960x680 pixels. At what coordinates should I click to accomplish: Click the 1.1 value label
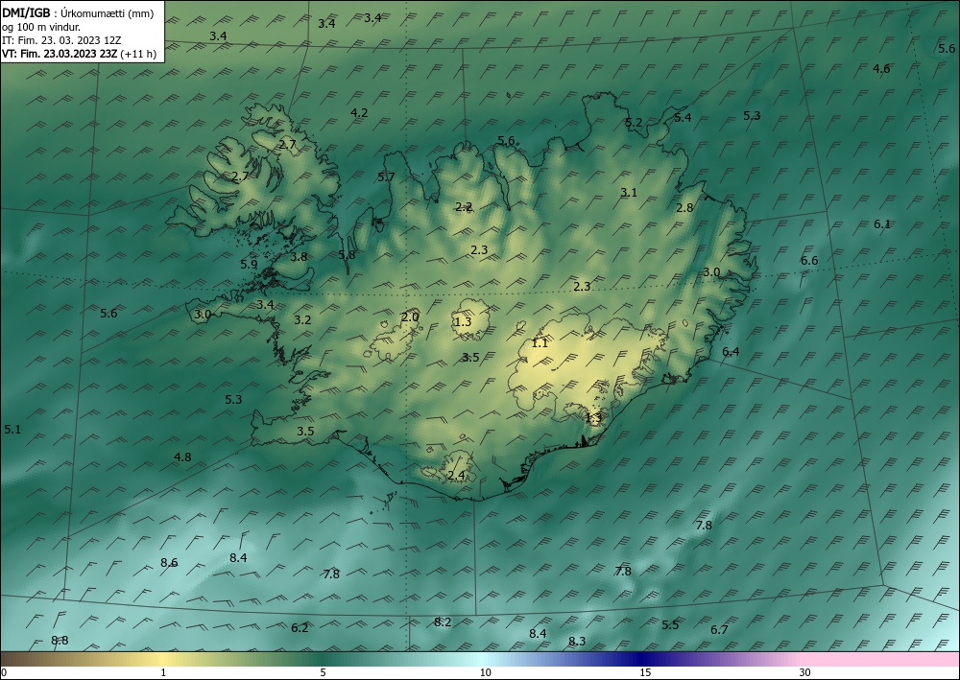pos(540,343)
